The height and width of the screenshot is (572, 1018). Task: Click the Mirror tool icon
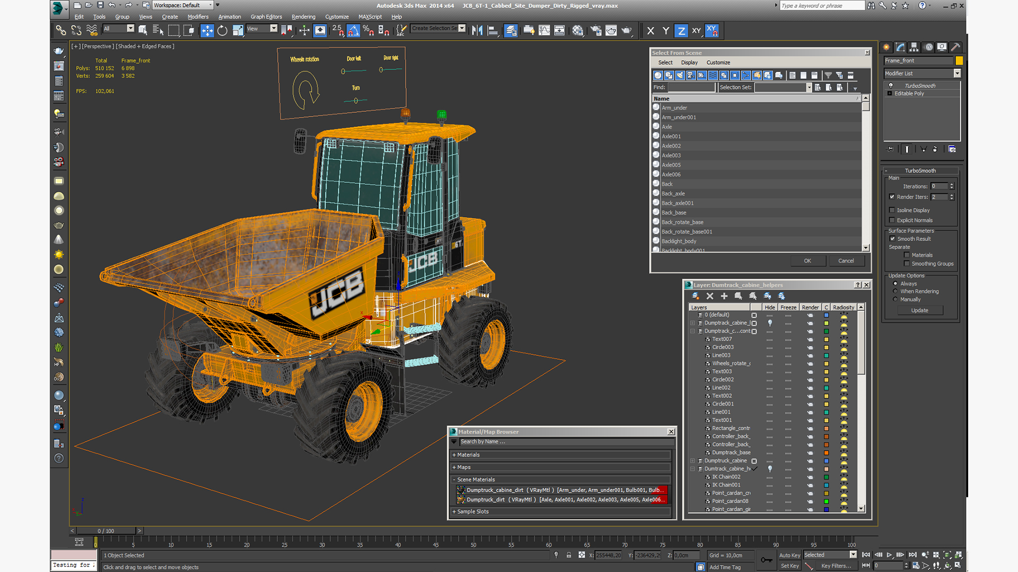477,31
